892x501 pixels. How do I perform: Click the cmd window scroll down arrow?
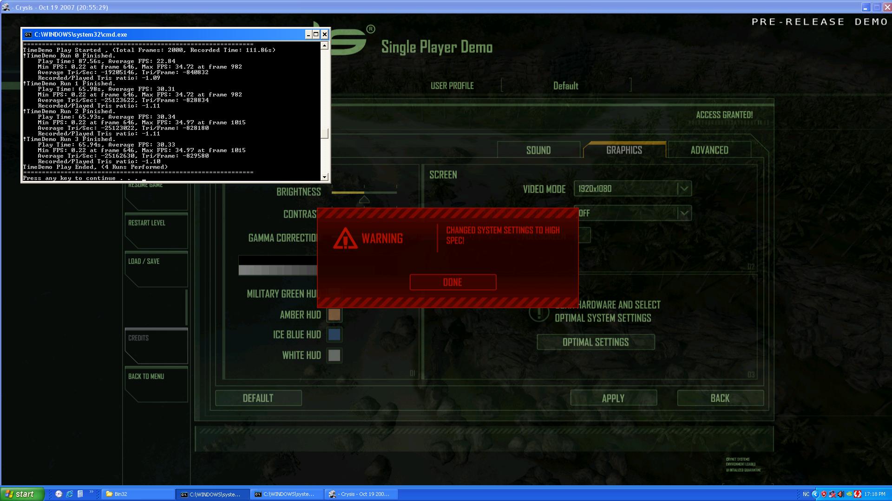(325, 177)
